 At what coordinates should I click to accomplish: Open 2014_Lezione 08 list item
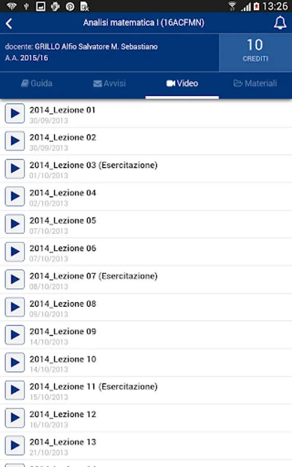pos(146,307)
